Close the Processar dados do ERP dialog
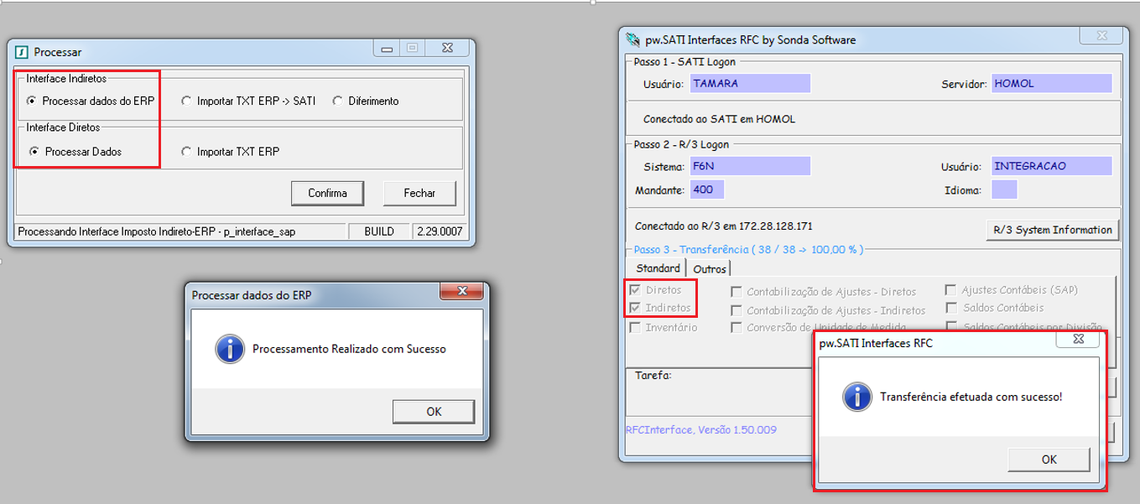 pyautogui.click(x=461, y=291)
